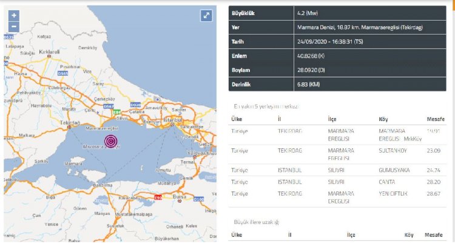The image size is (455, 244).
Task: Select distance value 28.20
Action: pos(434,182)
